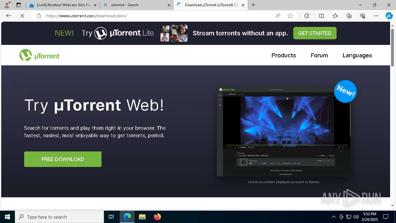The height and width of the screenshot is (223, 396).
Task: Open Settings and more ellipsis menu
Action: point(376,16)
